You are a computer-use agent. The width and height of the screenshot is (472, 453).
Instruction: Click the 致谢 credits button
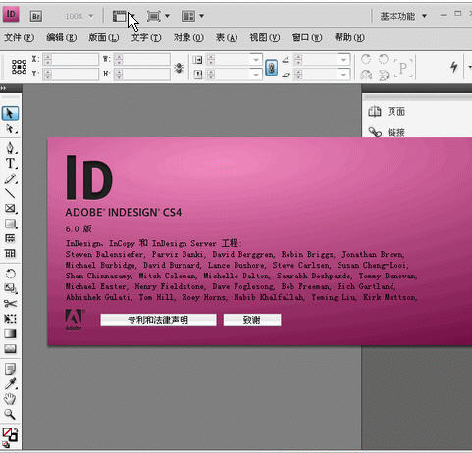click(252, 320)
